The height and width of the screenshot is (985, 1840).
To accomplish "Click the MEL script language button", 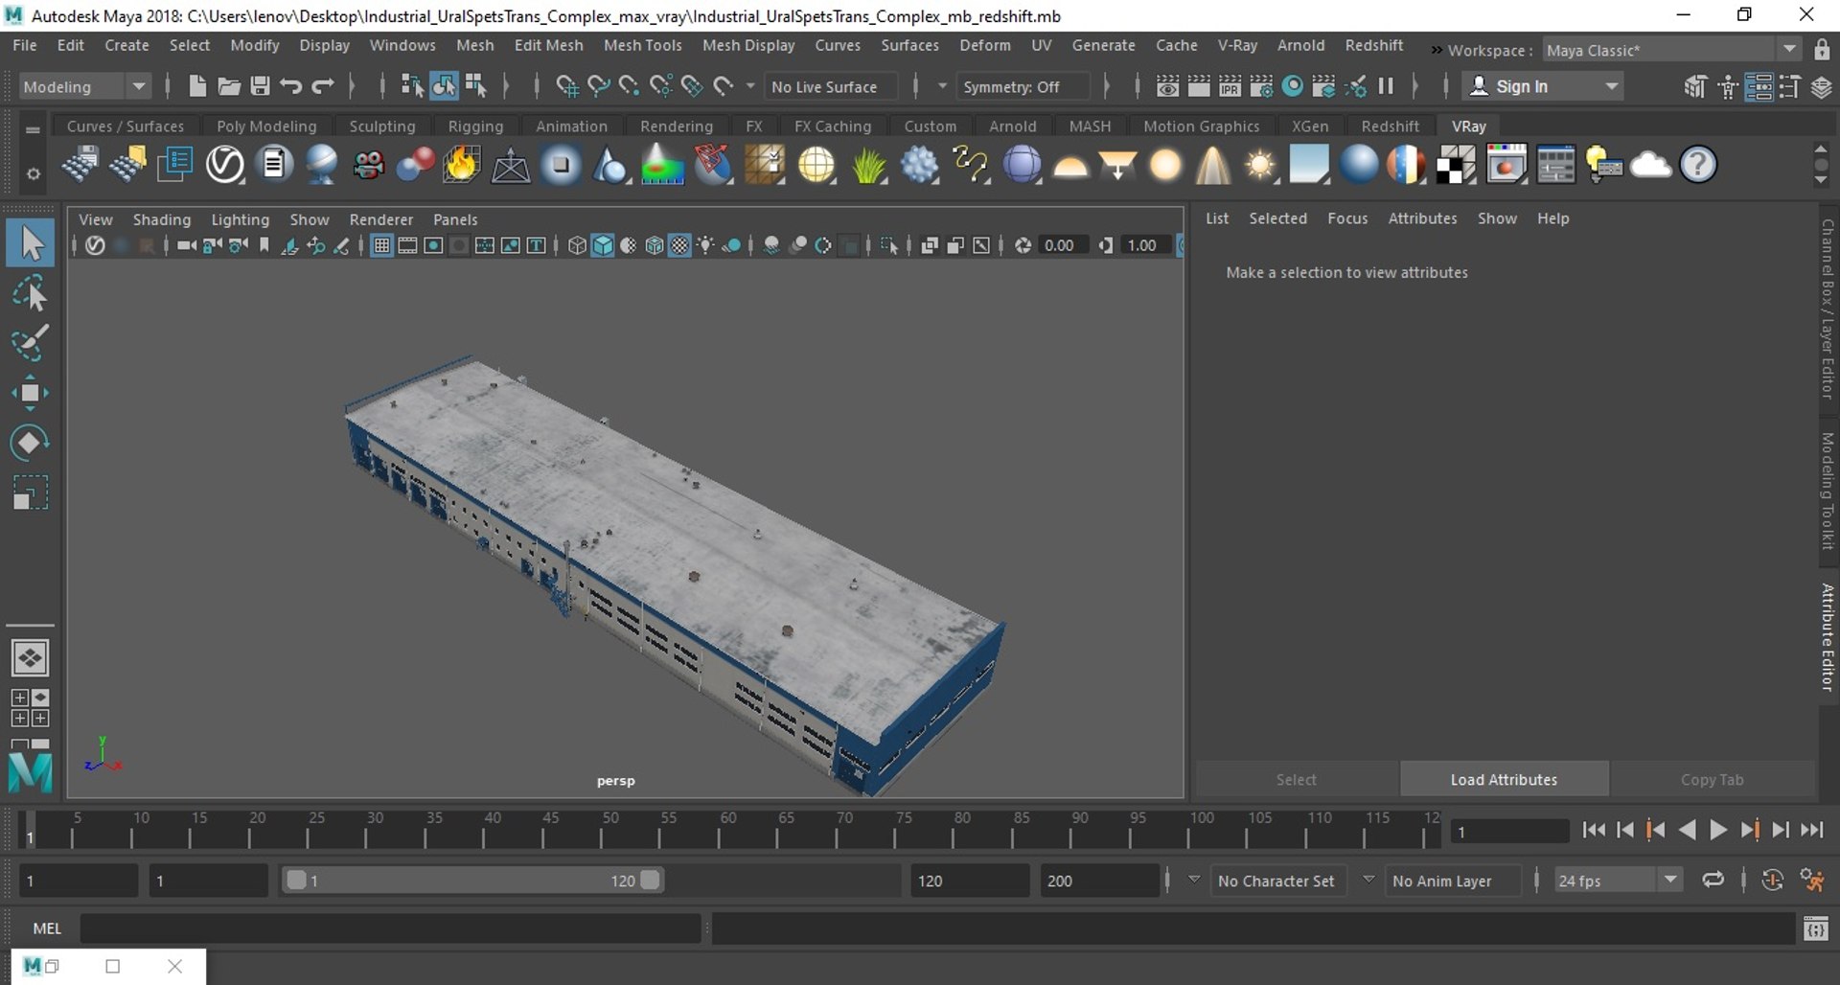I will (47, 928).
